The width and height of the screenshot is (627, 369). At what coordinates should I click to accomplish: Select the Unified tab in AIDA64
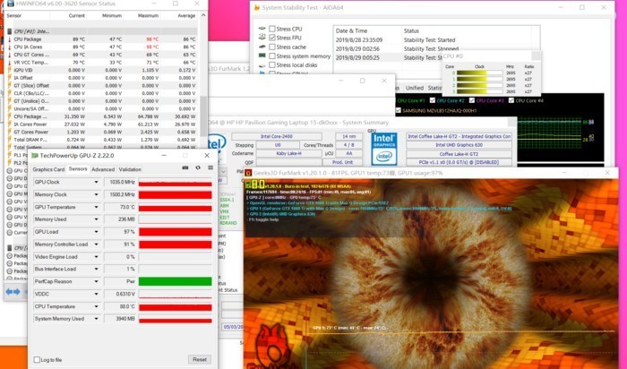[x=414, y=88]
